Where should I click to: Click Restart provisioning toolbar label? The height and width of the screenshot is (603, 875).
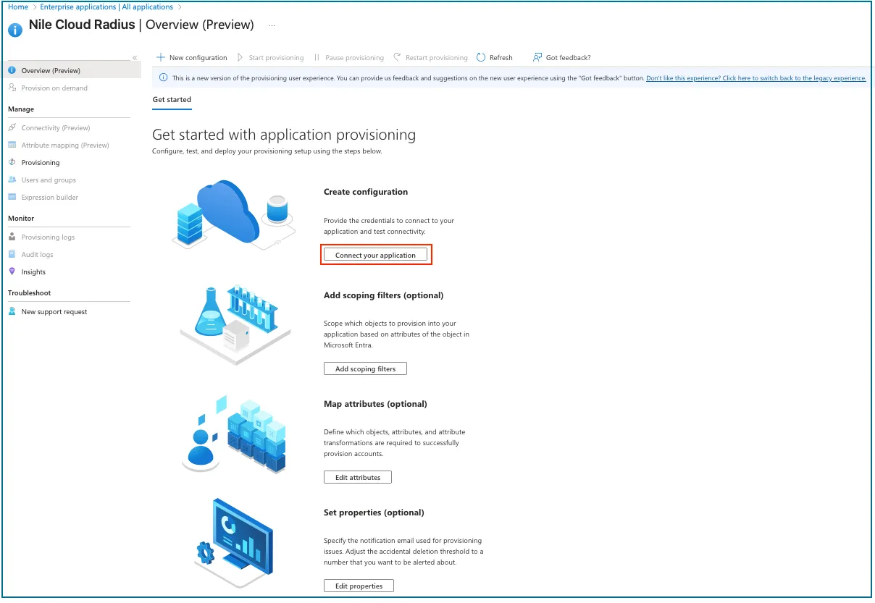[437, 57]
